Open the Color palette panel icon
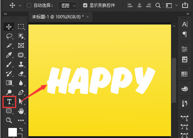 [185, 89]
